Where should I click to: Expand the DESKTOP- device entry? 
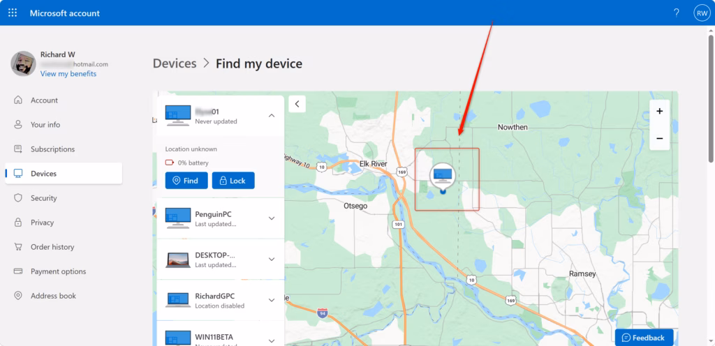coord(272,259)
